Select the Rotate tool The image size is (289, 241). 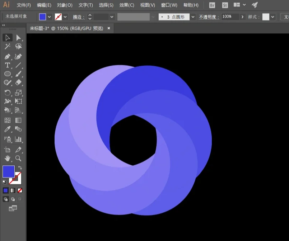tap(8, 93)
